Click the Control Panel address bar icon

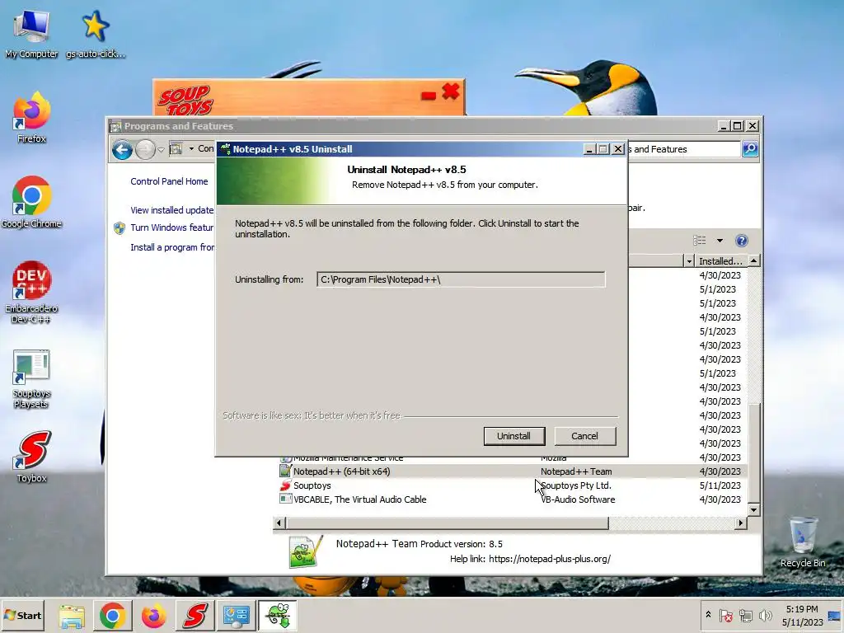point(176,149)
